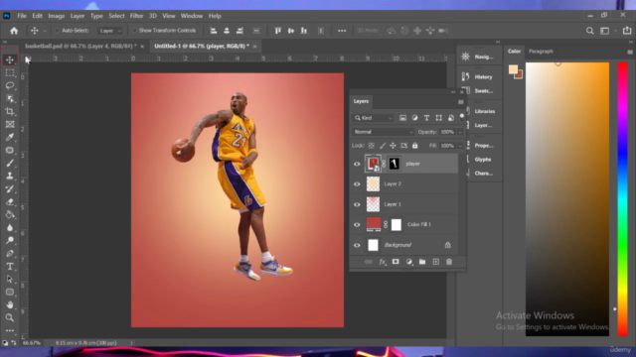Image resolution: width=636 pixels, height=357 pixels.
Task: Select the Pen tool
Action: [10, 254]
